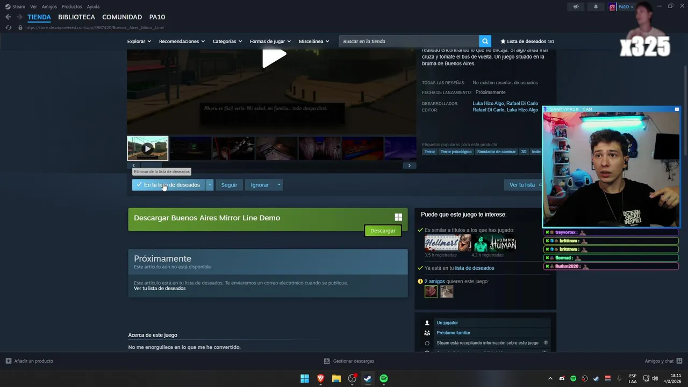Click the 2 amigos link

pyautogui.click(x=435, y=281)
